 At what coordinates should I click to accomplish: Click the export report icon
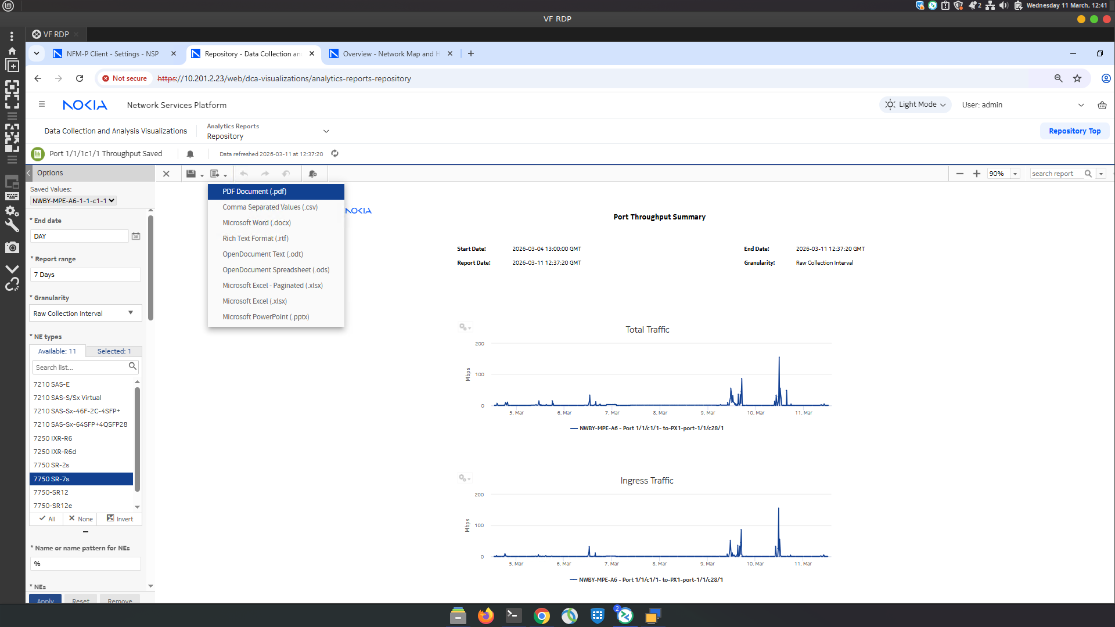click(215, 174)
